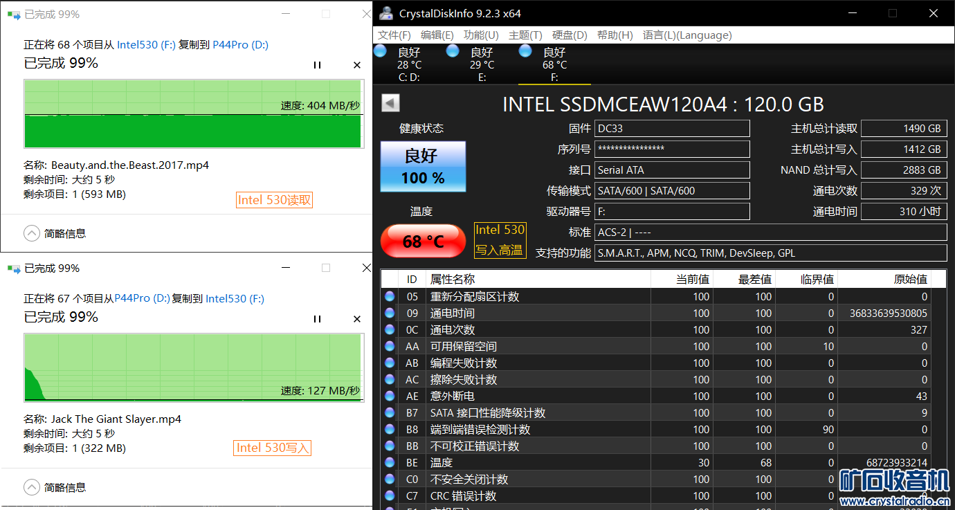Open the 帮助(H) menu
This screenshot has height=510, width=955.
coord(615,35)
